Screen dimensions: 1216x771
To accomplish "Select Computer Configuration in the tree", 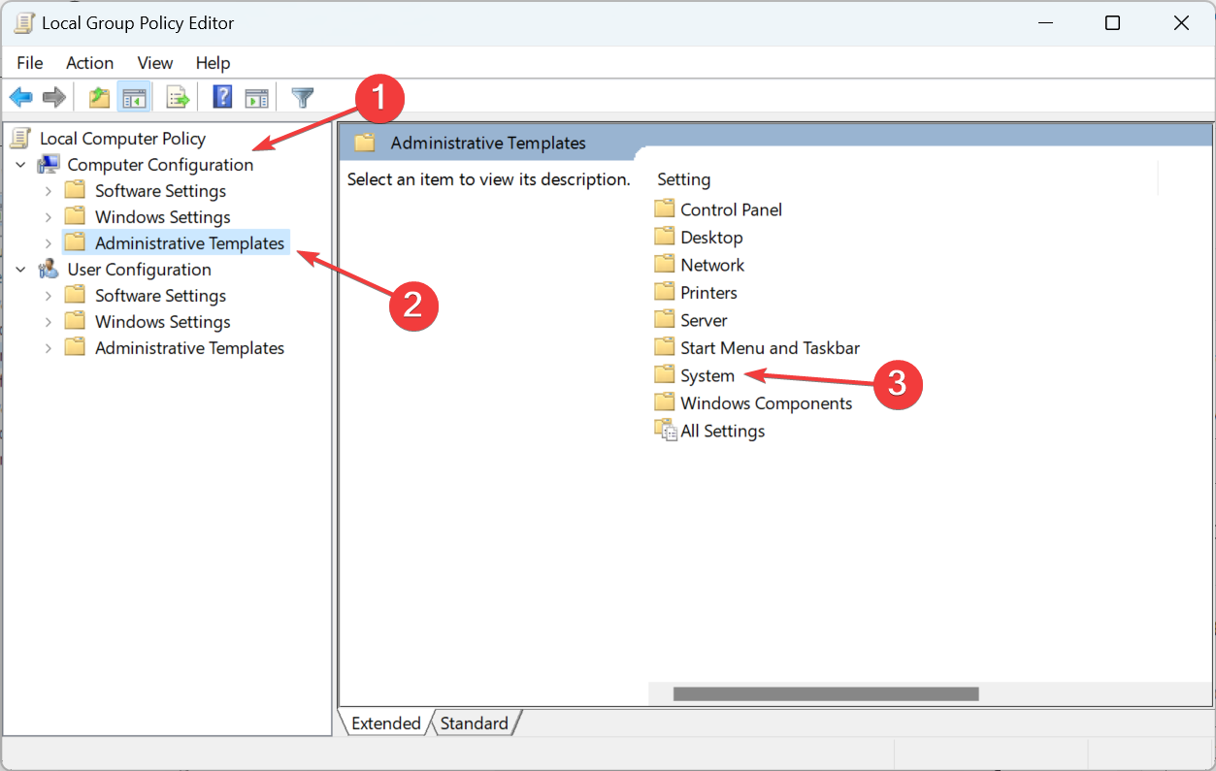I will point(160,165).
